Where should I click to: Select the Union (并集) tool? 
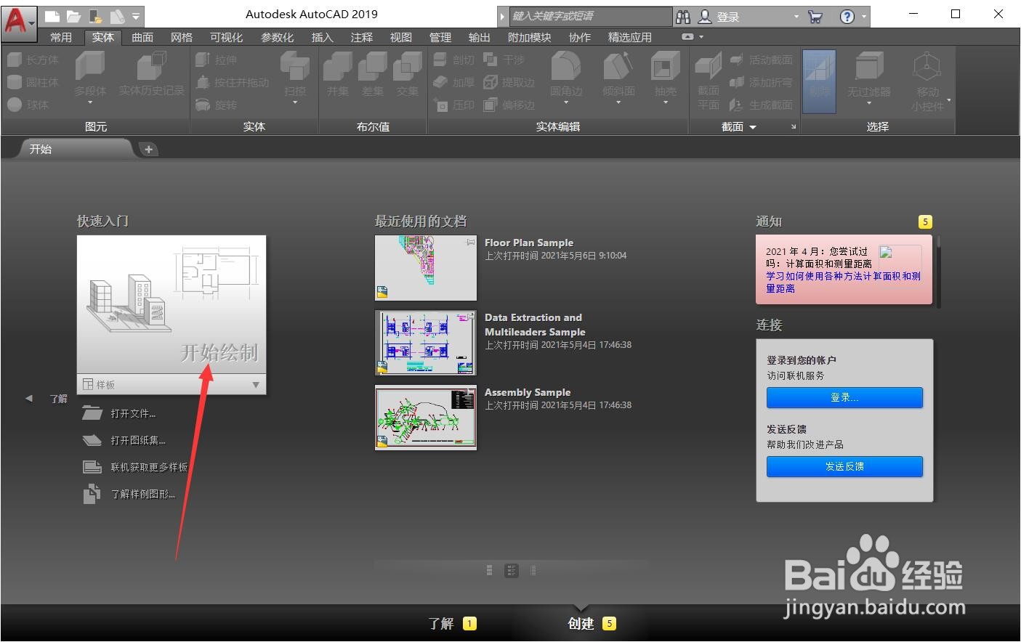(x=337, y=74)
